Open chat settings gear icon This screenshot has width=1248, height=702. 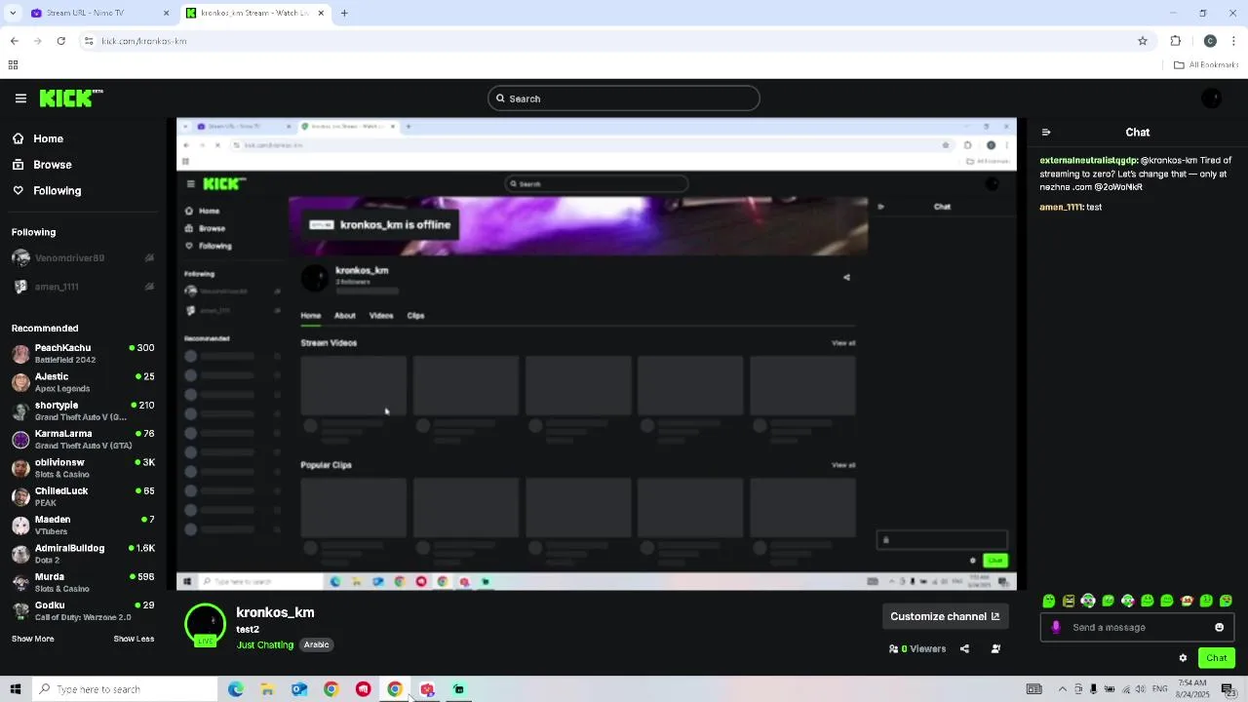coord(1183,658)
